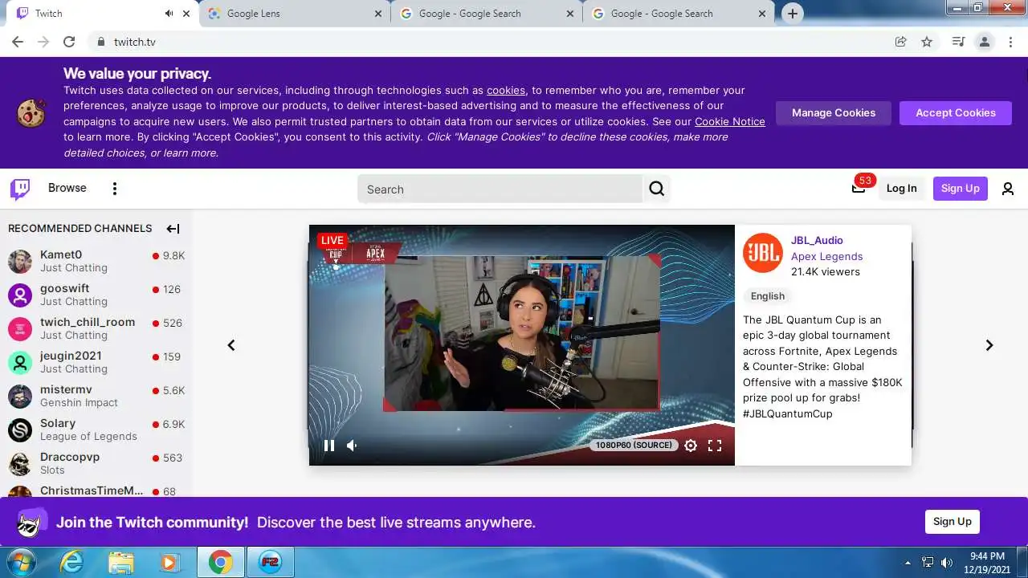1028x578 pixels.
Task: Open a new browser tab
Action: pyautogui.click(x=793, y=14)
